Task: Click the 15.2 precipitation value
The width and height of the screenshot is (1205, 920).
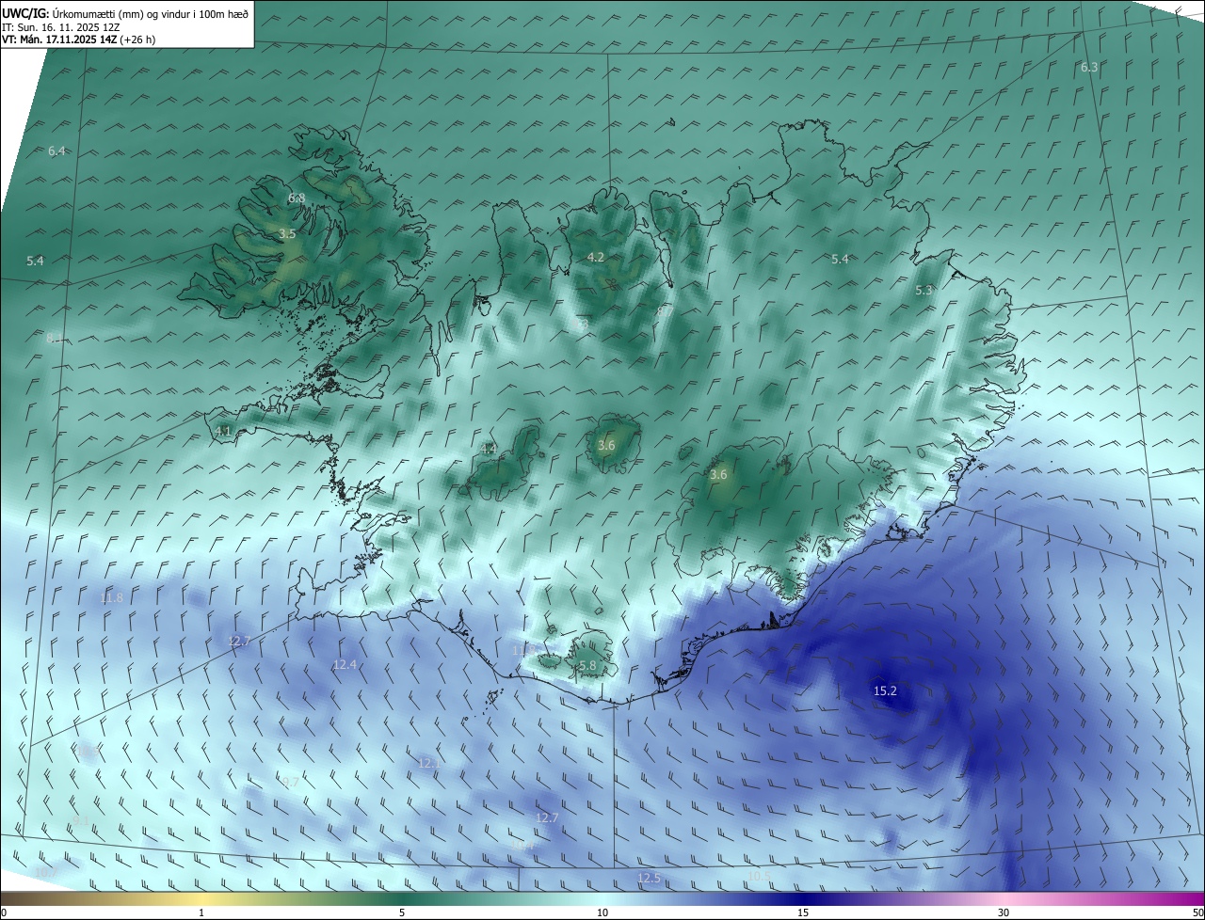Action: tap(885, 690)
